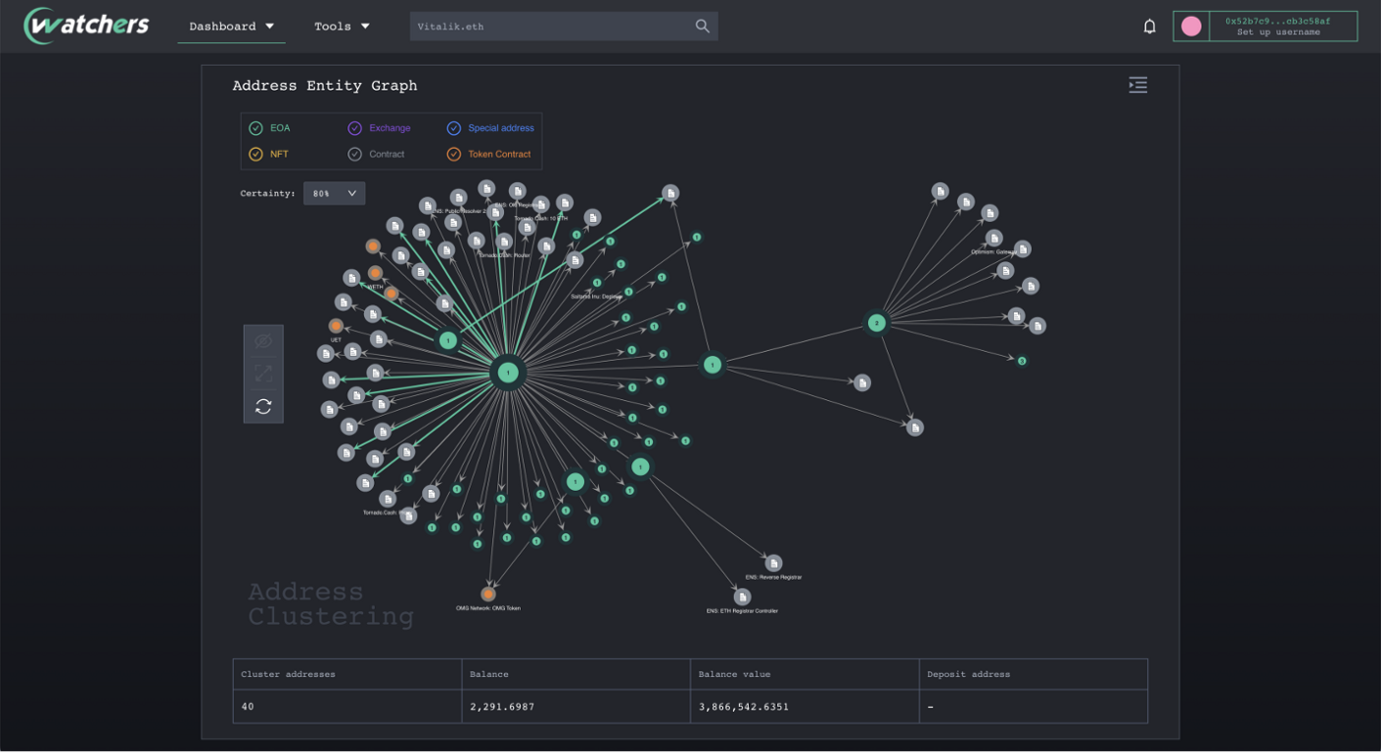Click Set up username link
The width and height of the screenshot is (1381, 754).
pos(1278,33)
